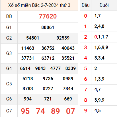Click the Đuôi value '1,3,9'
This screenshot has height=117, width=117.
point(99,79)
